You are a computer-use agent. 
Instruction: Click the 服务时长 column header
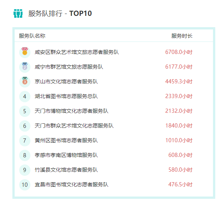coord(182,36)
